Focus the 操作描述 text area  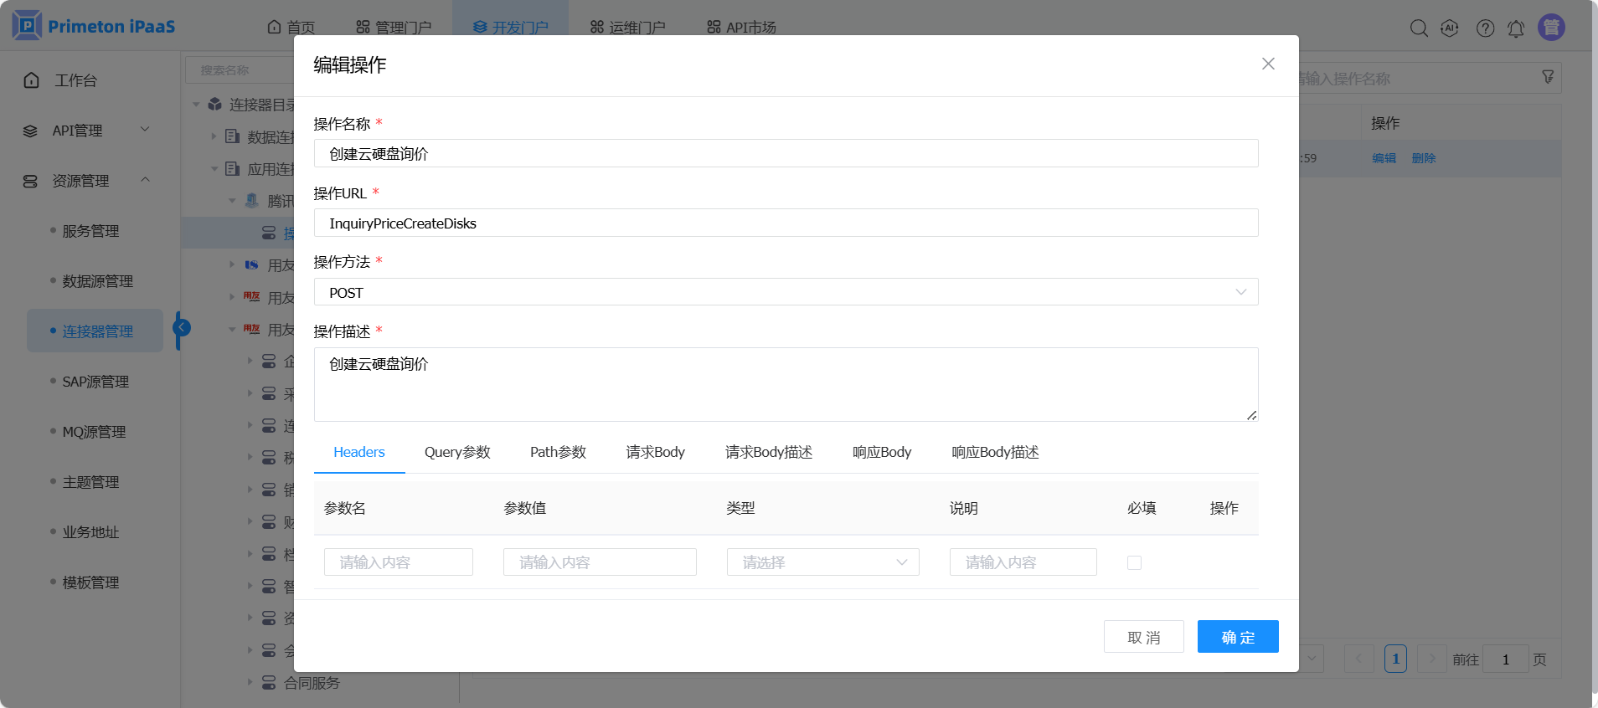click(x=785, y=384)
